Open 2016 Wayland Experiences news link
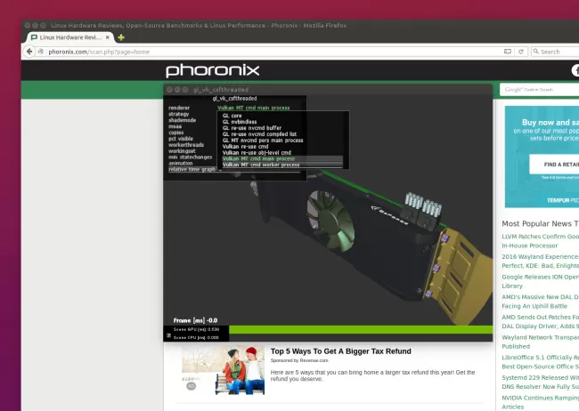The image size is (579, 411). pos(540,262)
